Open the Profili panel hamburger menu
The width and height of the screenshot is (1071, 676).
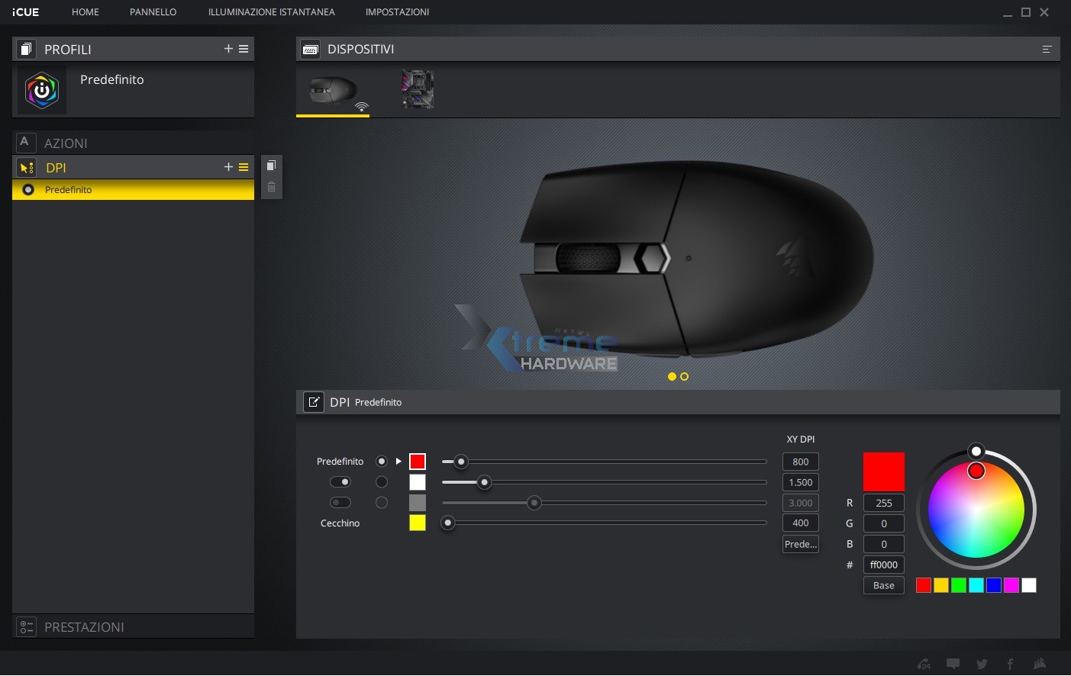pos(244,49)
